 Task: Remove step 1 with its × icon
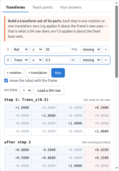106,50
